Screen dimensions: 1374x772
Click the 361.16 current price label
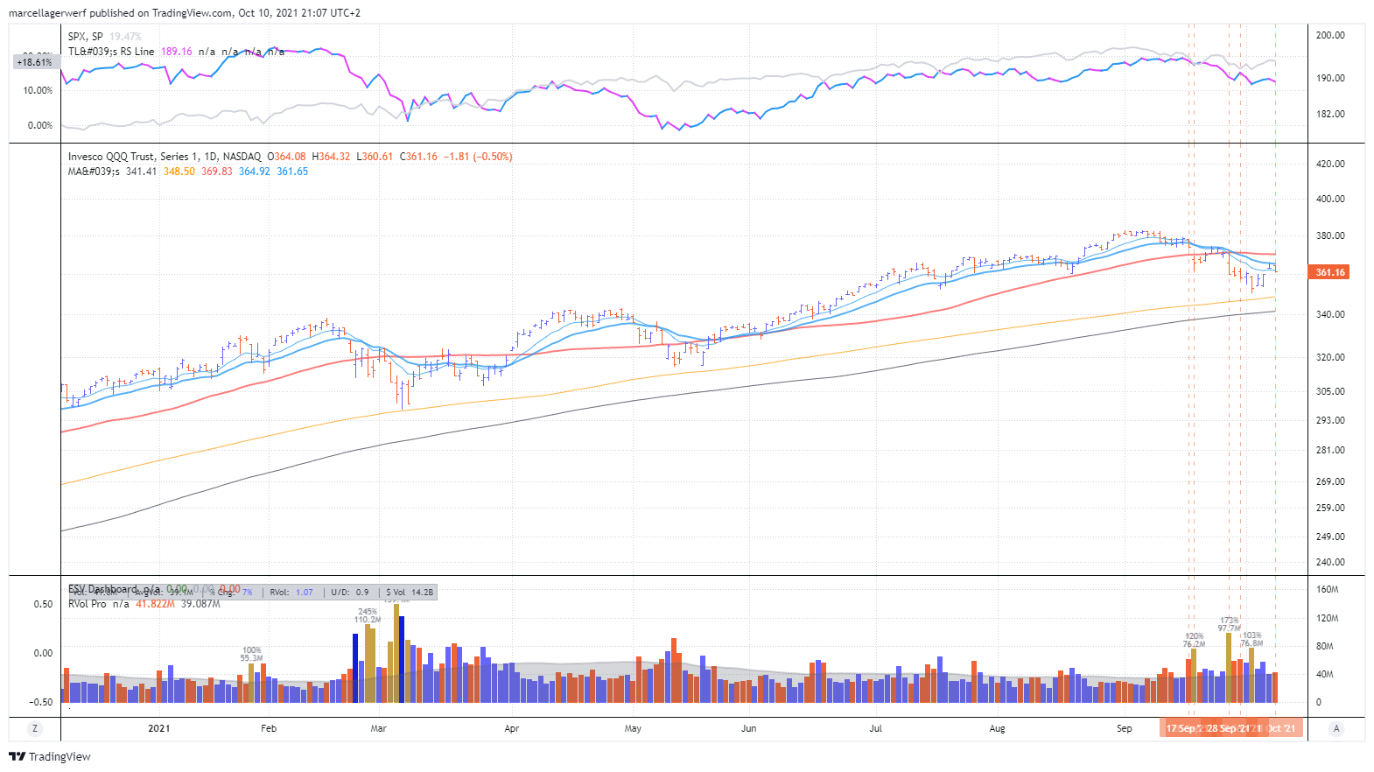click(x=1328, y=272)
